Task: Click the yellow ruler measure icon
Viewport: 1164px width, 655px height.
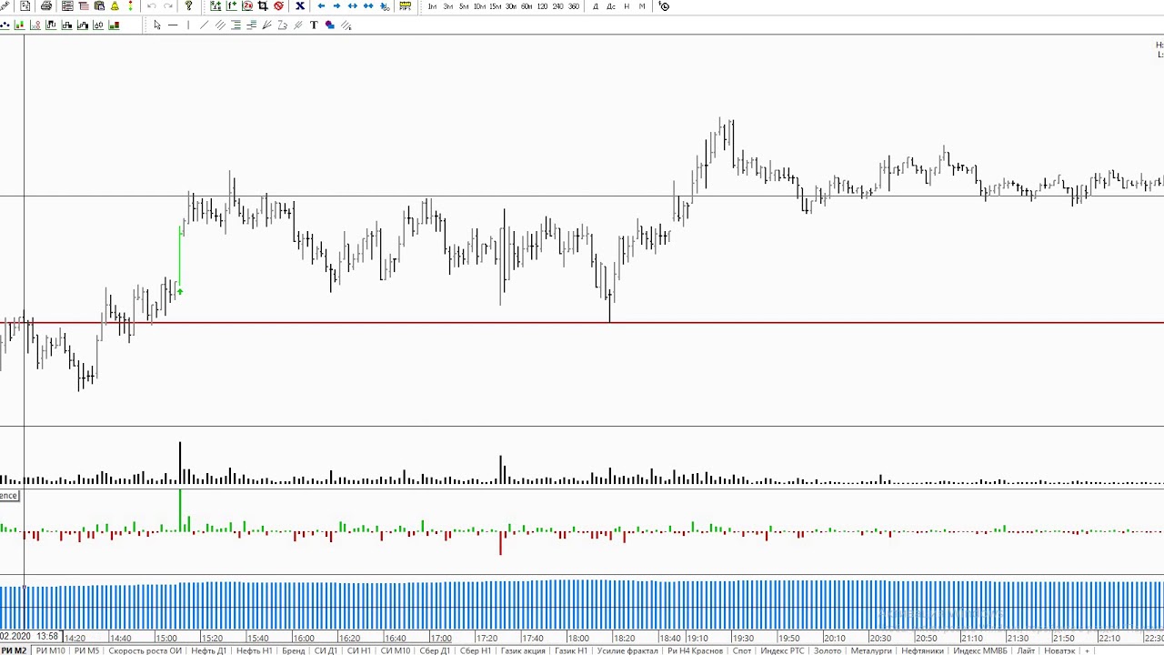Action: click(405, 6)
